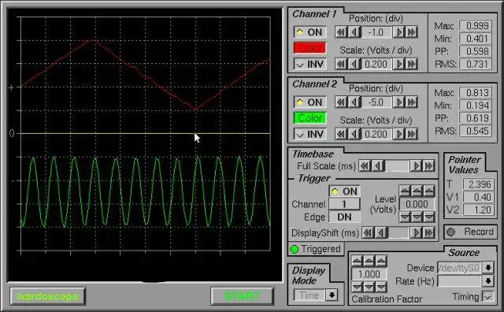504x312 pixels.
Task: Fast-increase Channel 1 scale with double-right arrow
Action: (411, 64)
